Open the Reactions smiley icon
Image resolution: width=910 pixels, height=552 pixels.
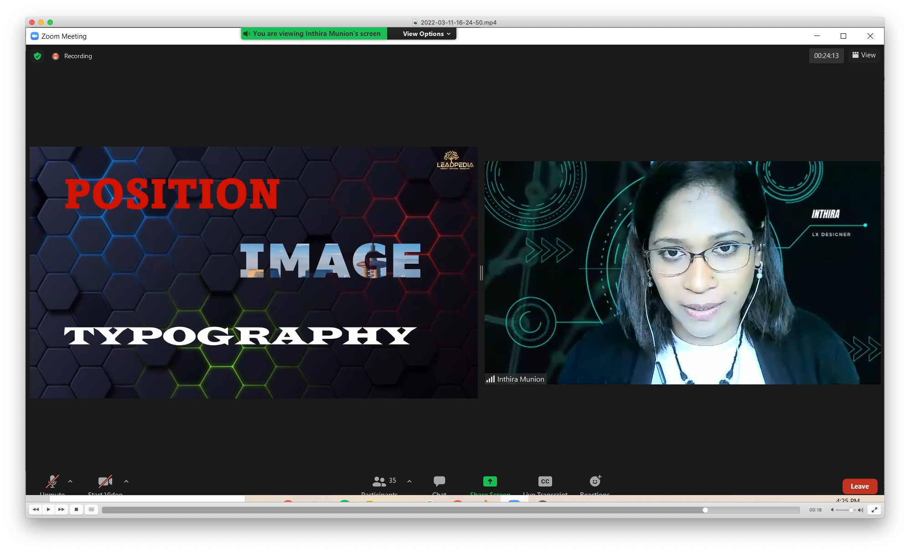pyautogui.click(x=595, y=481)
